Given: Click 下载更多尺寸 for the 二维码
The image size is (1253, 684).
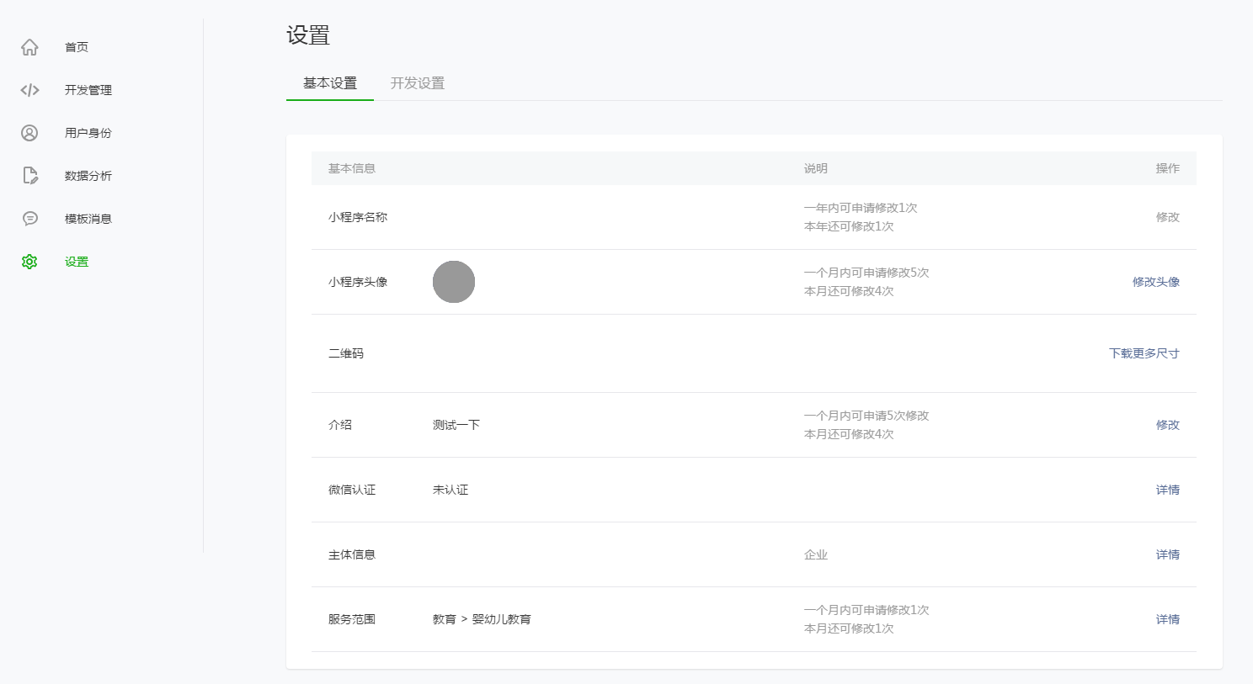Looking at the screenshot, I should [x=1144, y=353].
